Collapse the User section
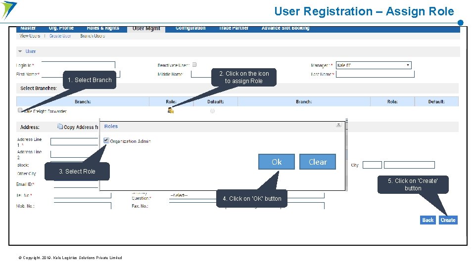 click(x=20, y=51)
